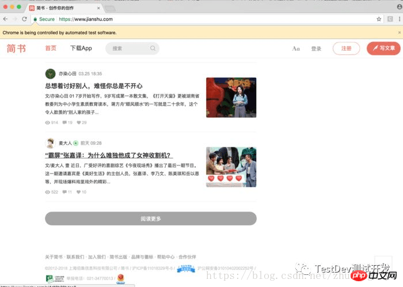403x287 pixels.
Task: Open 关于简书 footer link
Action: (54, 257)
